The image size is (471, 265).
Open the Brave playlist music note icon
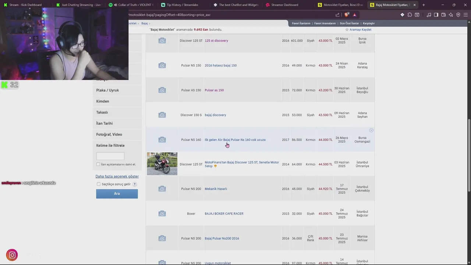[429, 15]
